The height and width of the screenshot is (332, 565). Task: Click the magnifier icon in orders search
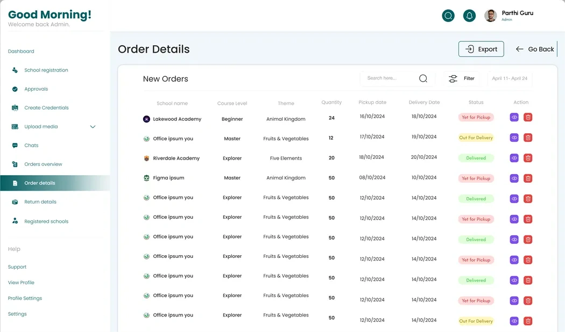click(423, 78)
